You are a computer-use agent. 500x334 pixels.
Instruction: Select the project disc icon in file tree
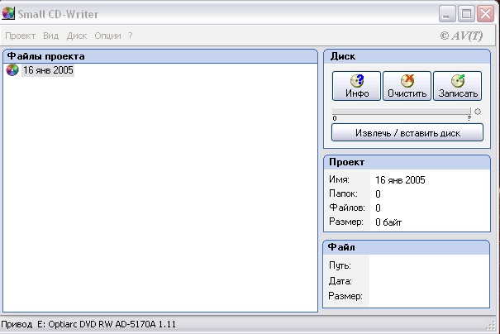[12, 70]
